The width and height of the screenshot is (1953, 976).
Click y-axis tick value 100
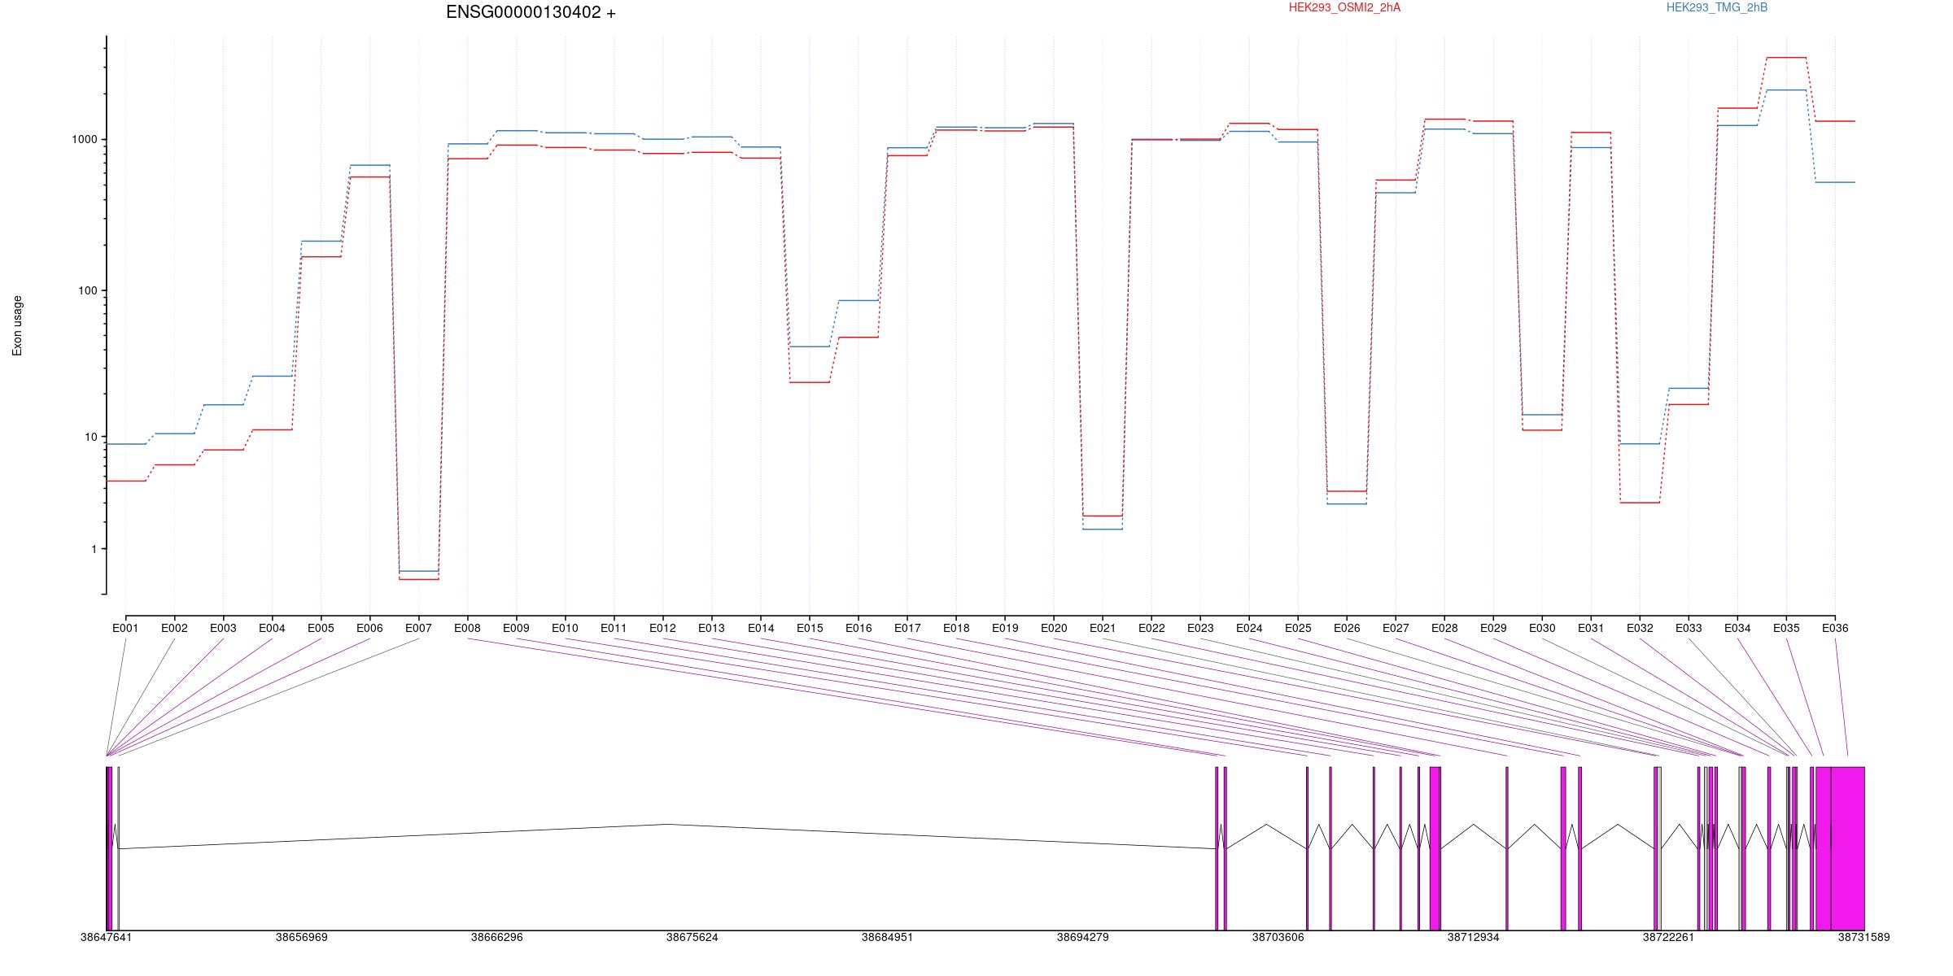(x=88, y=290)
